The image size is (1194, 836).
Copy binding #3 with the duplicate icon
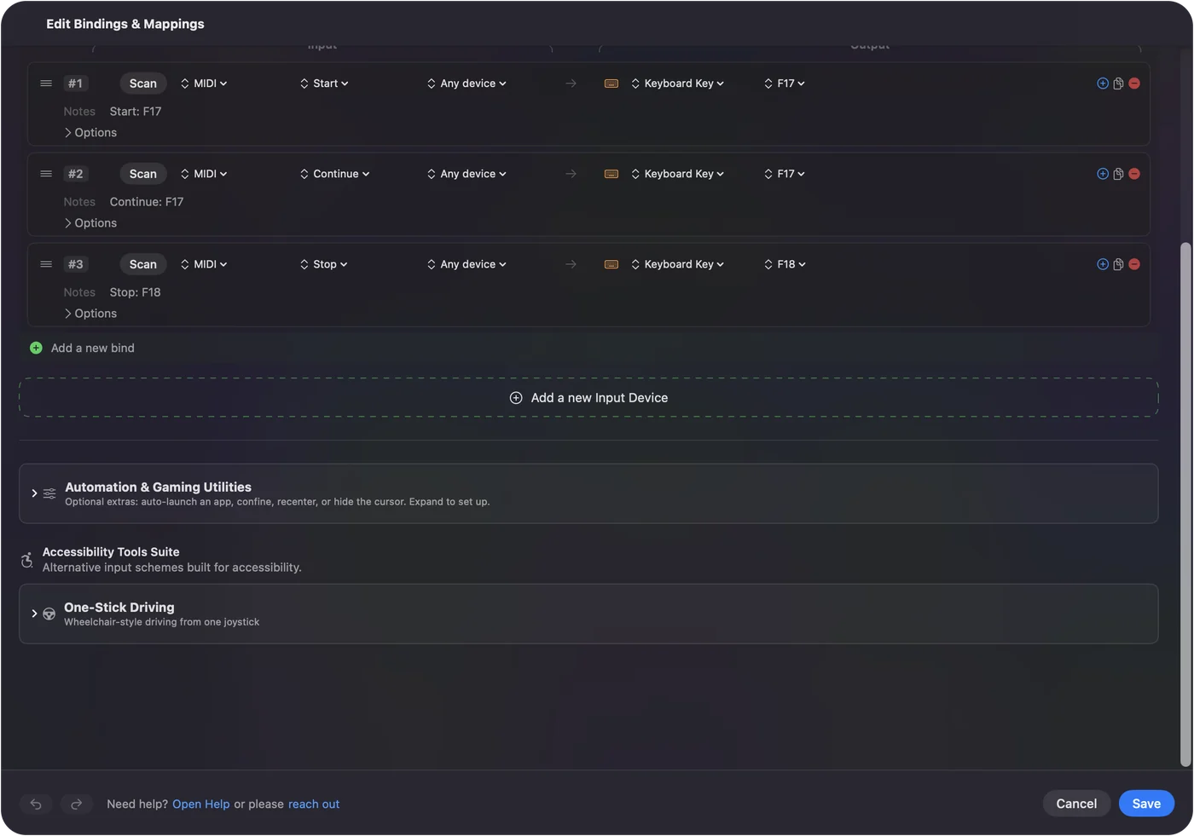click(x=1118, y=264)
